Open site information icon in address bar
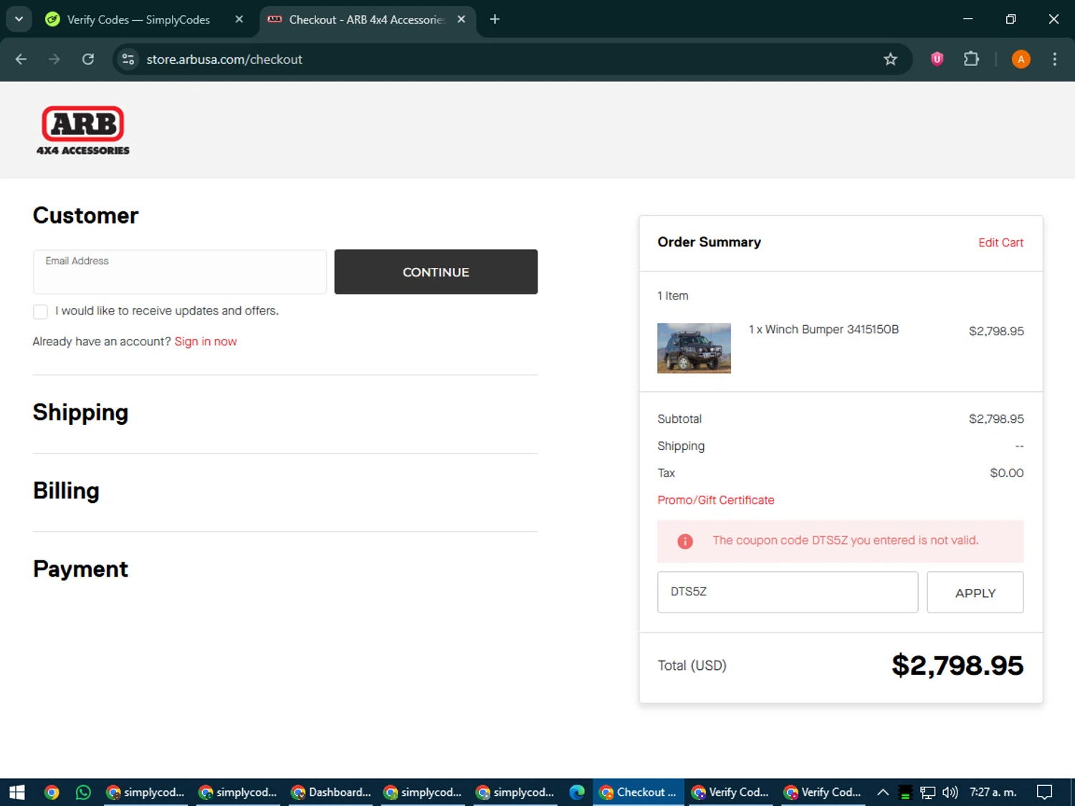The height and width of the screenshot is (806, 1075). [128, 59]
